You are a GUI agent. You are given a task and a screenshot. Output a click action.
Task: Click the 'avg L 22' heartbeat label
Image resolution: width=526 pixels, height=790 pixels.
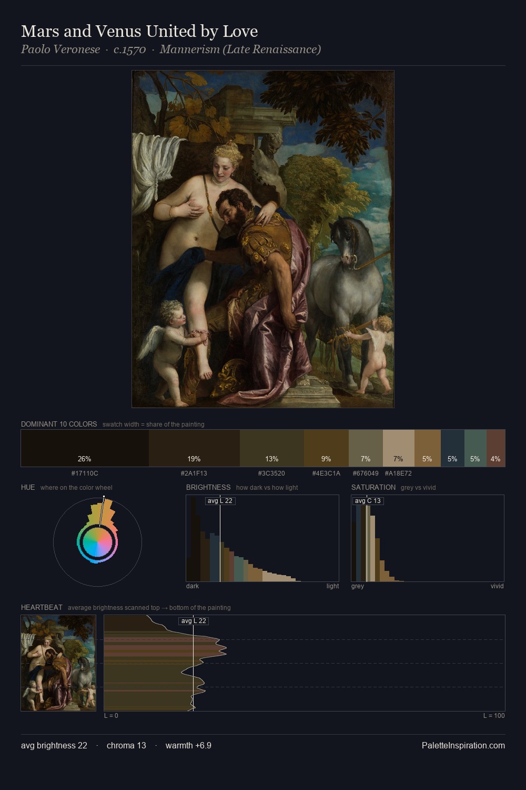(x=194, y=621)
